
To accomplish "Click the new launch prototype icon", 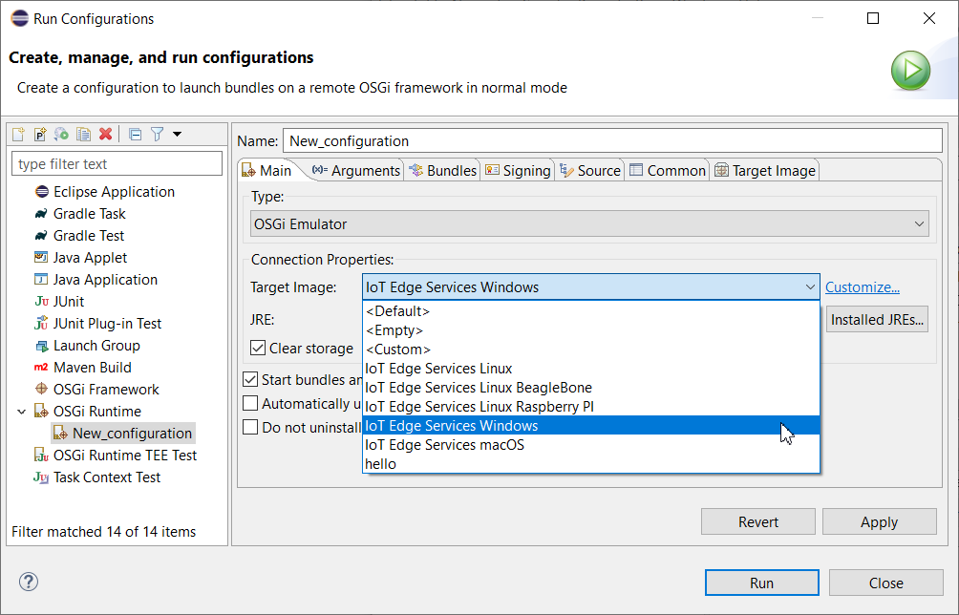I will point(40,134).
